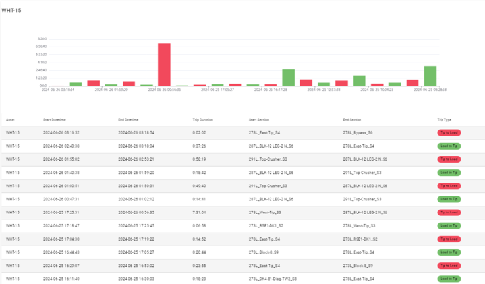
Task: Click x-axis label 2024-06-26 00:56:35
Action: 164,90
